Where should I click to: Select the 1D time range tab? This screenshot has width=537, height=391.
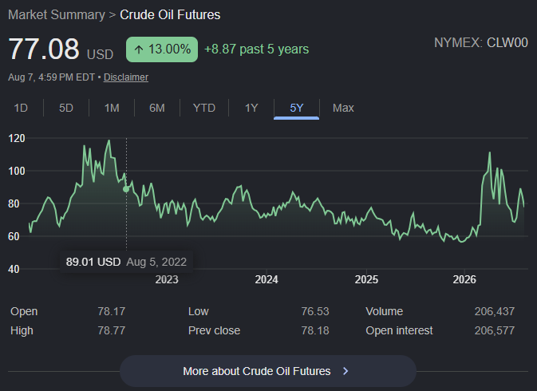(21, 108)
